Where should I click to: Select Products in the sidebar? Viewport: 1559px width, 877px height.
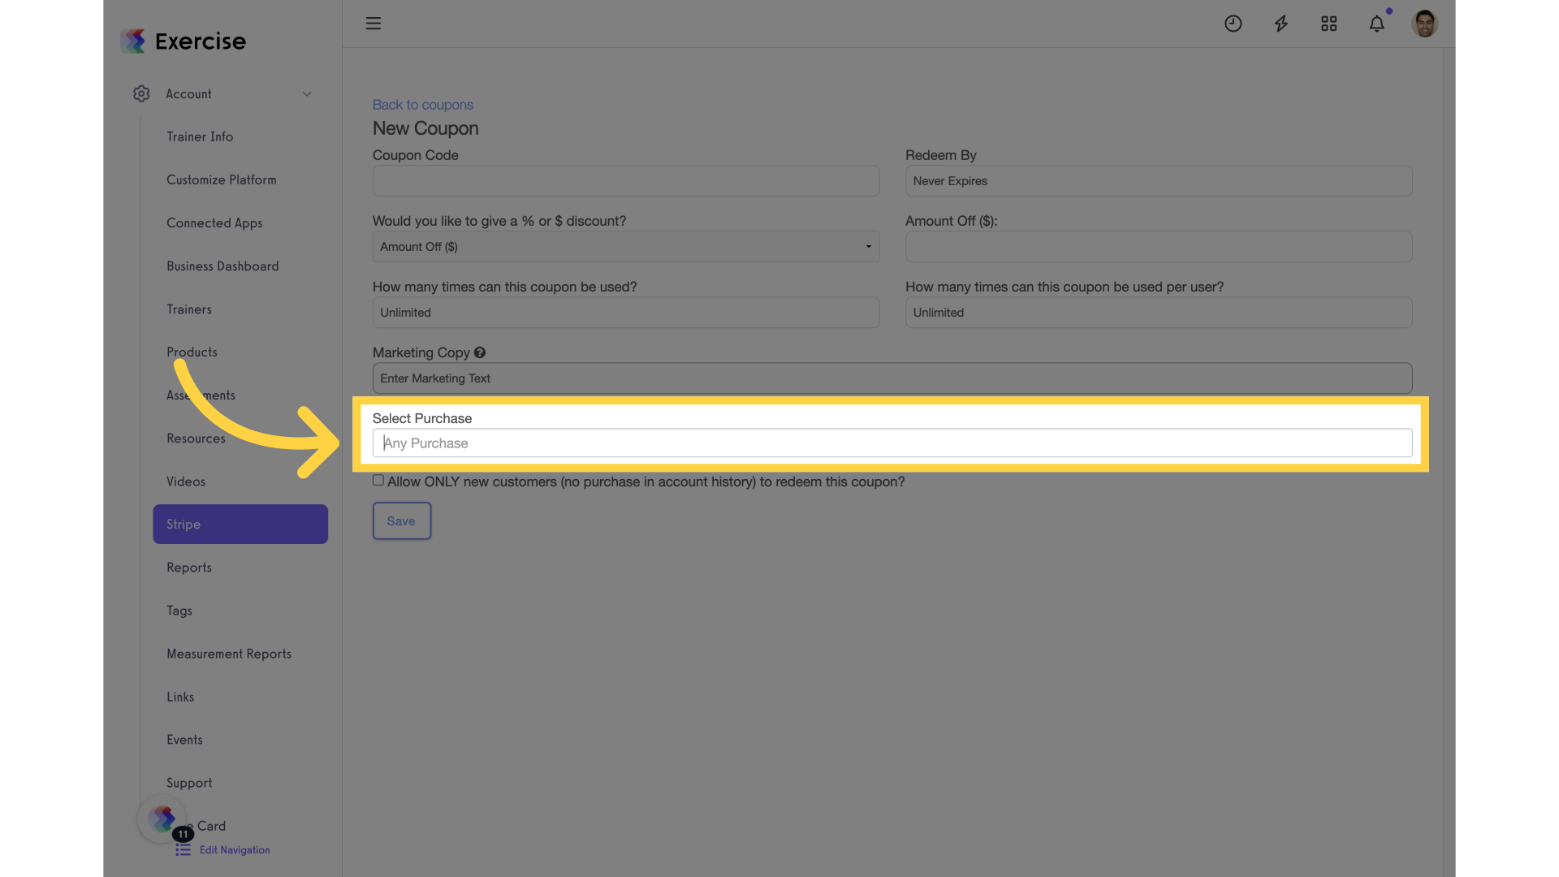tap(192, 352)
